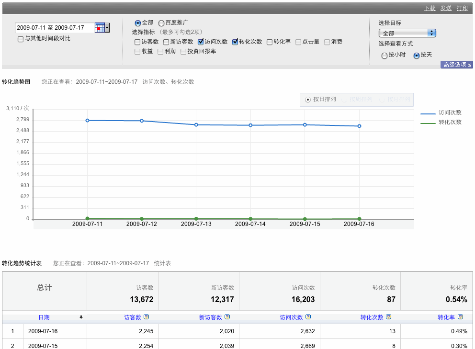Click 访问次数 data point for 2009-07-13
This screenshot has width=475, height=349.
click(x=196, y=125)
